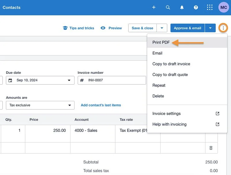231x175 pixels.
Task: Click the trash icon in empty row
Action: (x=211, y=148)
